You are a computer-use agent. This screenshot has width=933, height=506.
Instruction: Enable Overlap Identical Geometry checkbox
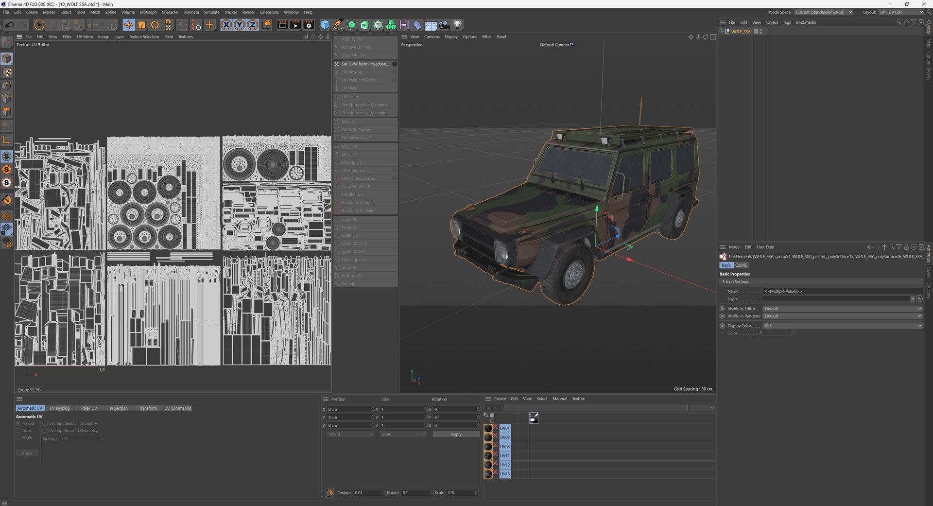click(x=45, y=424)
